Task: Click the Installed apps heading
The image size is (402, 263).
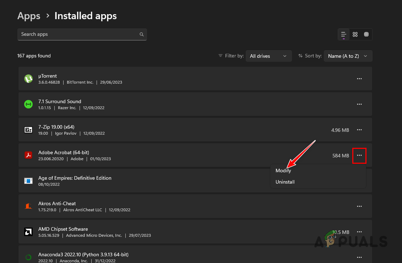Action: coord(86,16)
